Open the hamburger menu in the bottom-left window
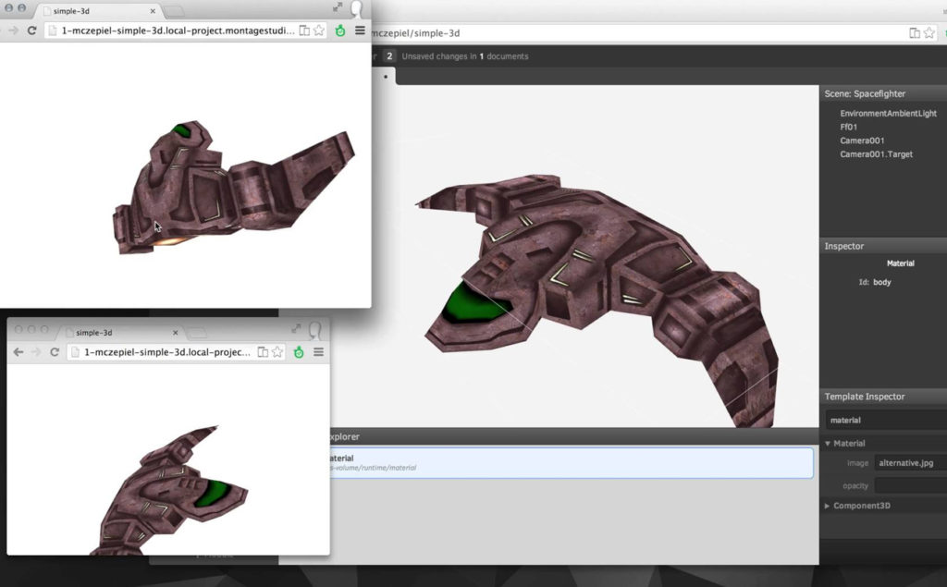The width and height of the screenshot is (947, 587). [x=318, y=352]
